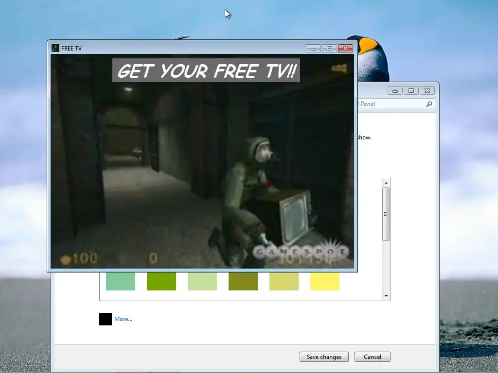Viewport: 498px width, 373px height.
Task: Click the color list scroll up arrow
Action: click(x=386, y=183)
